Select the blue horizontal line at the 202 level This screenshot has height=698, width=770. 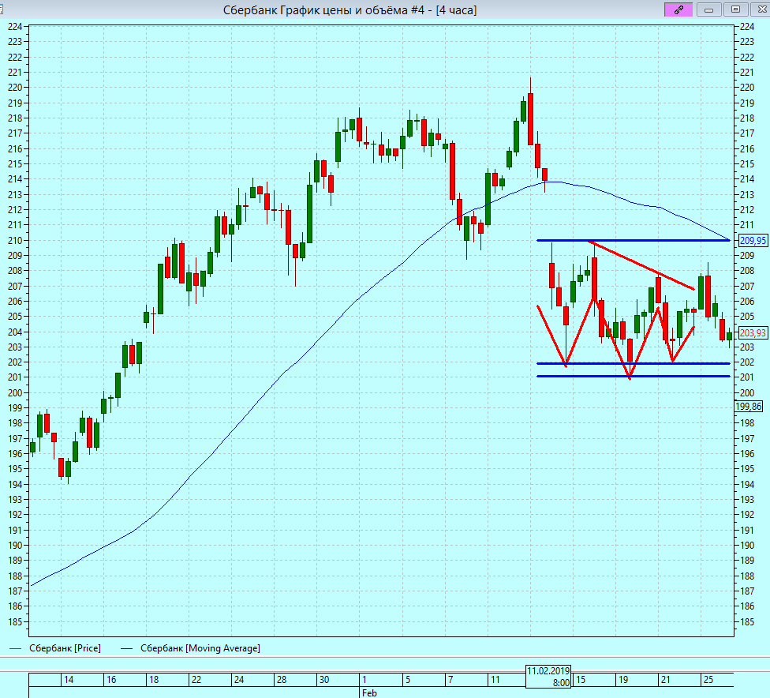[x=634, y=363]
